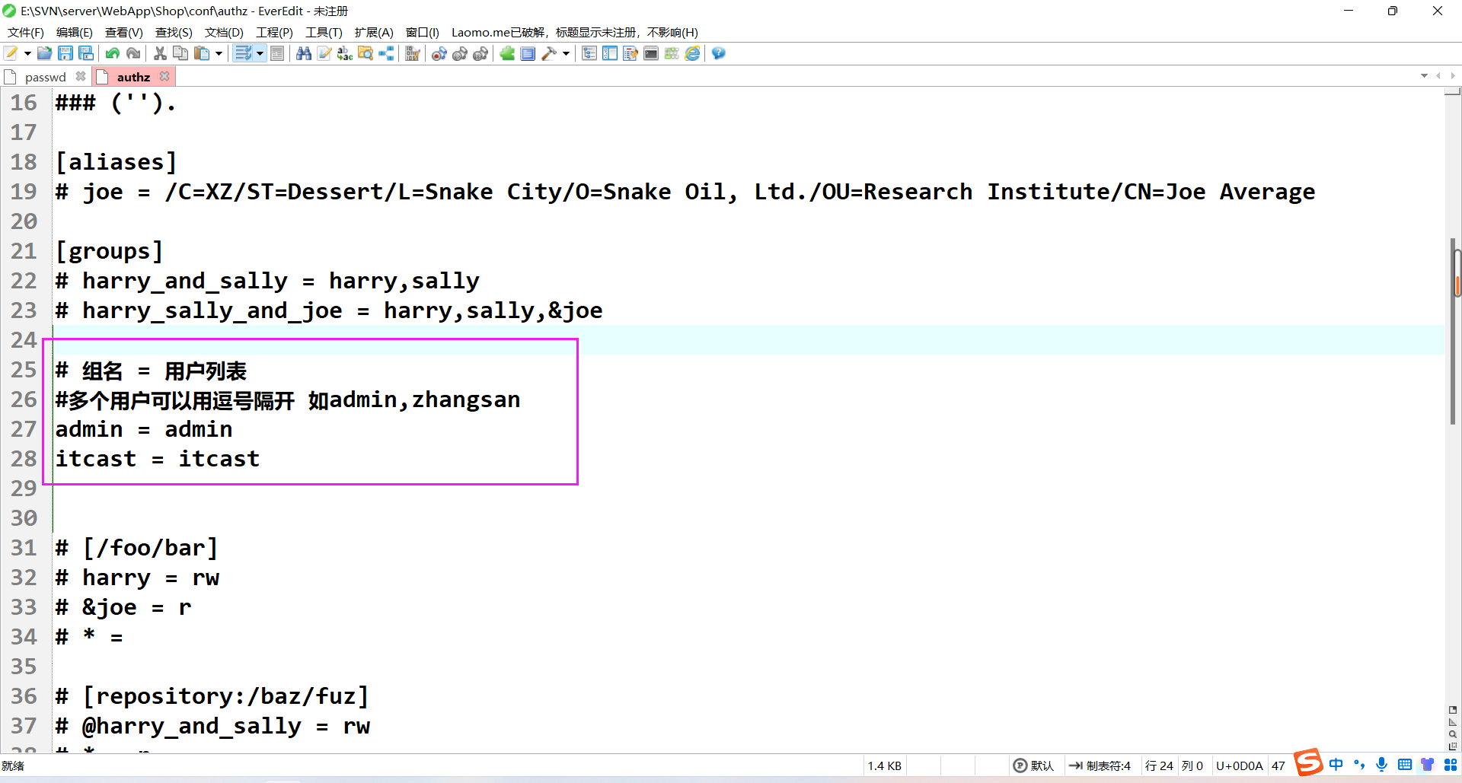Click the green puzzle plugin icon
1462x783 pixels.
tap(507, 53)
